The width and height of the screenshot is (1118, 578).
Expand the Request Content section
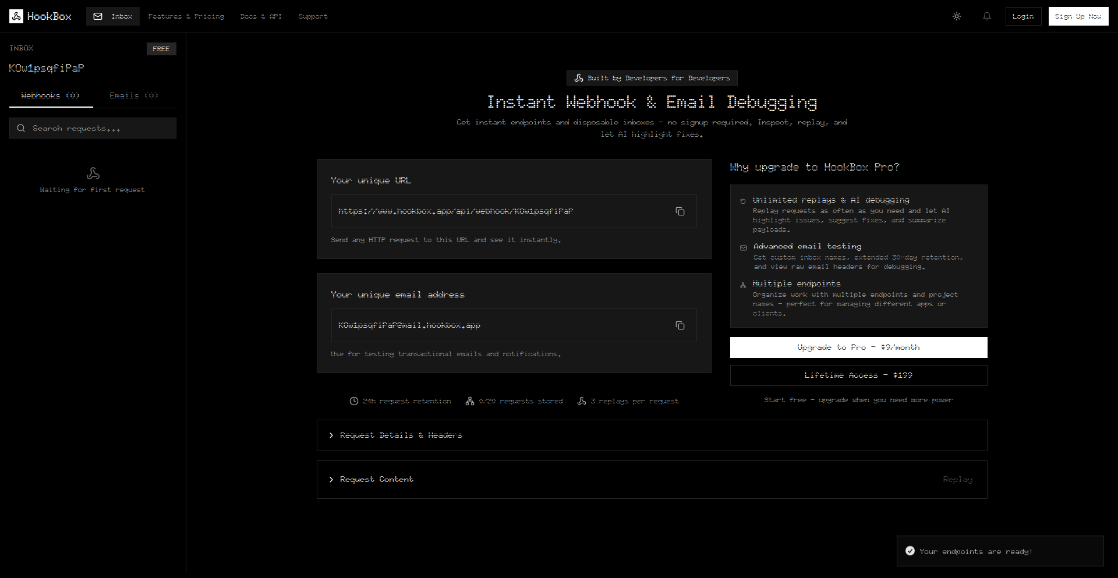652,480
